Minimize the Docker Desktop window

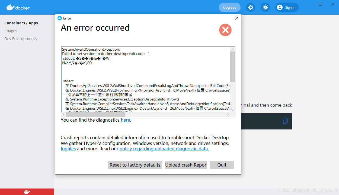click(x=308, y=4)
